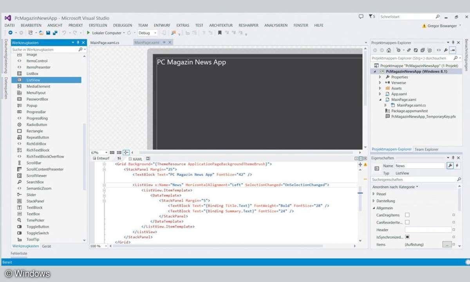Click the Home icon in Projektmappen-Explorer

coord(389,50)
